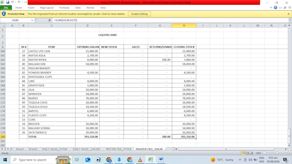Expand the formula bar using right chevron
Viewport: 292px width, 164px height.
[290, 20]
